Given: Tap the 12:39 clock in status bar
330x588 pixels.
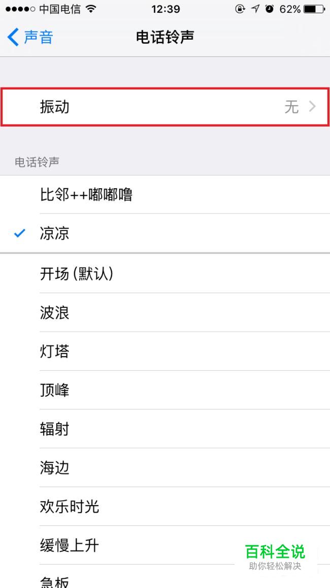Looking at the screenshot, I should (x=166, y=9).
